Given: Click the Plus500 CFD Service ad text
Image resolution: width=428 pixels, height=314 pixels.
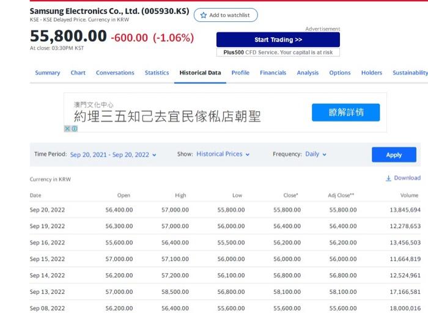Looking at the screenshot, I should tap(278, 53).
